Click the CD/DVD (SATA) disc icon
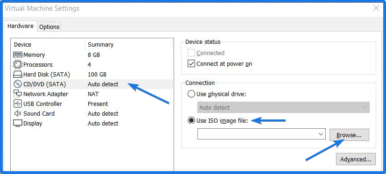 [18, 84]
